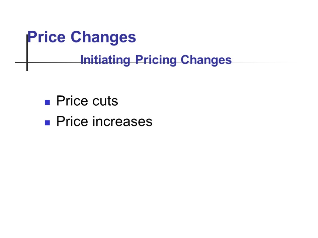Screen dimensions: 318x238
Task: Select the word "Initiating" in the subtitle
Action: pyautogui.click(x=105, y=60)
